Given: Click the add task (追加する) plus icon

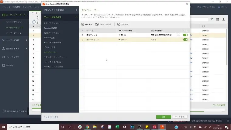Looking at the screenshot, I should pyautogui.click(x=83, y=24).
